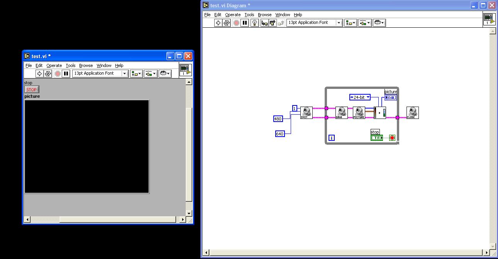Viewport: 498px width, 259px height.
Task: Click Abort Execution in Diagram window toolbar
Action: click(236, 23)
